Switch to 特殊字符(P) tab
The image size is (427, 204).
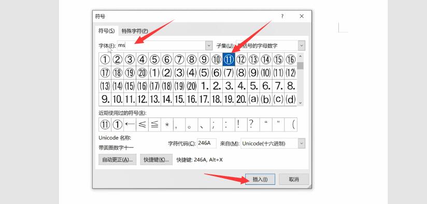click(135, 31)
